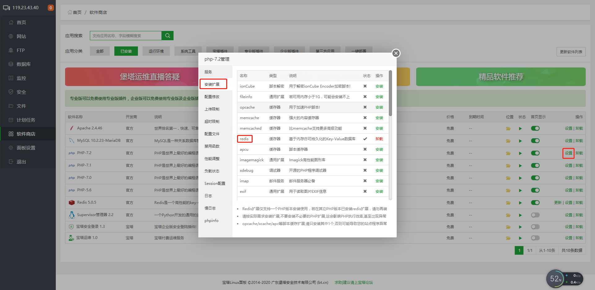This screenshot has width=595, height=290.
Task: Select 上传限制 tab in php dialog
Action: (215, 109)
